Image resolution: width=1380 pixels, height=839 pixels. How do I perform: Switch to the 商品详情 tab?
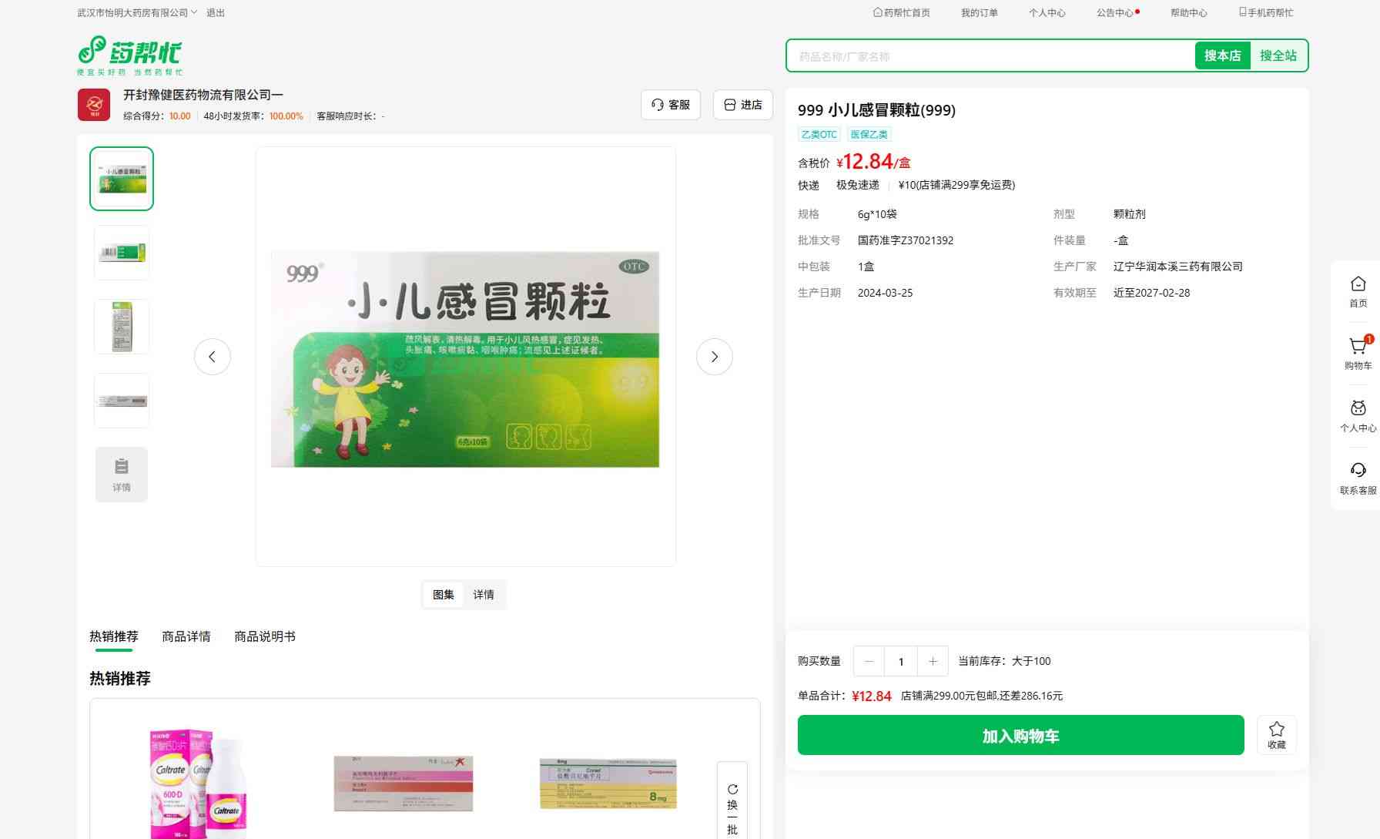click(x=186, y=636)
